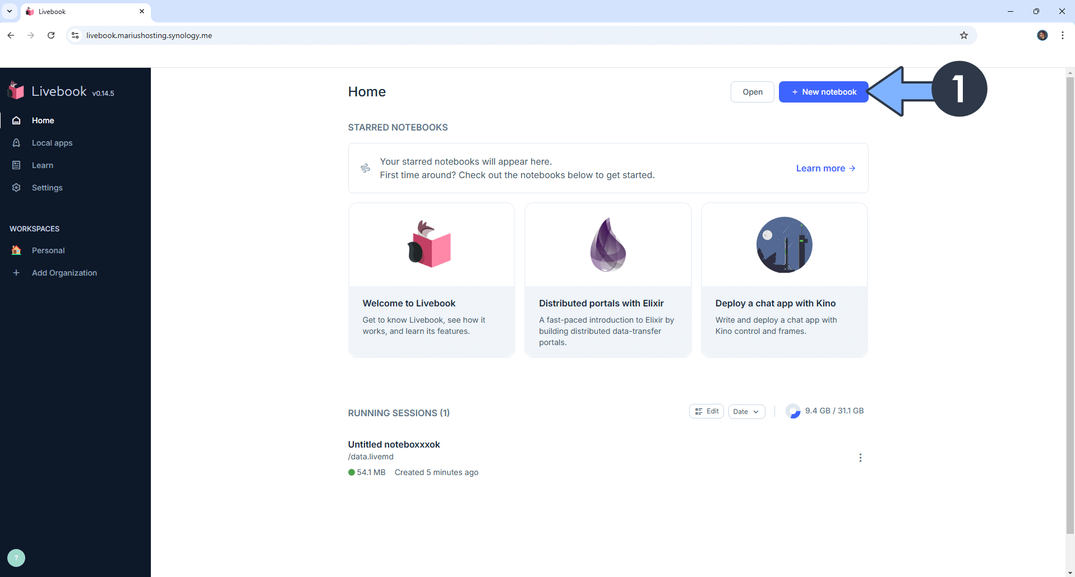Open Distributed portals with Elixir card
The width and height of the screenshot is (1075, 577).
[608, 280]
